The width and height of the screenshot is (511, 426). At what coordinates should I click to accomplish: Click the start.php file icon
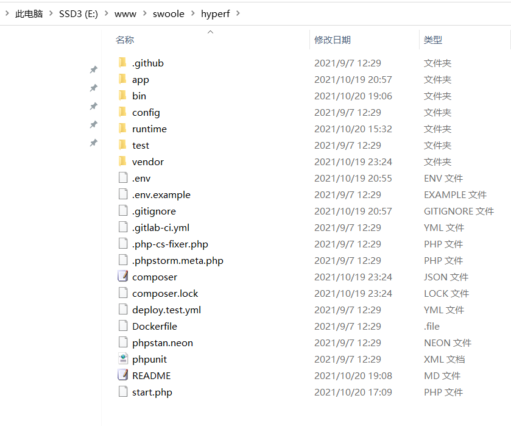123,391
